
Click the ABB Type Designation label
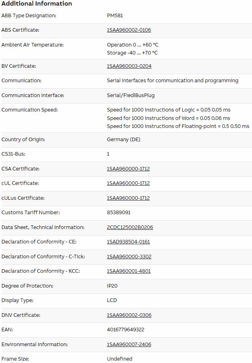29,16
